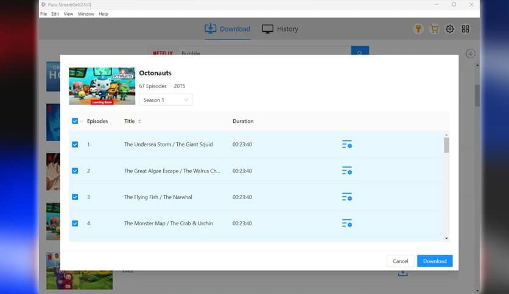Click the episode list scrollbar thumb
The image size is (509, 294).
447,145
